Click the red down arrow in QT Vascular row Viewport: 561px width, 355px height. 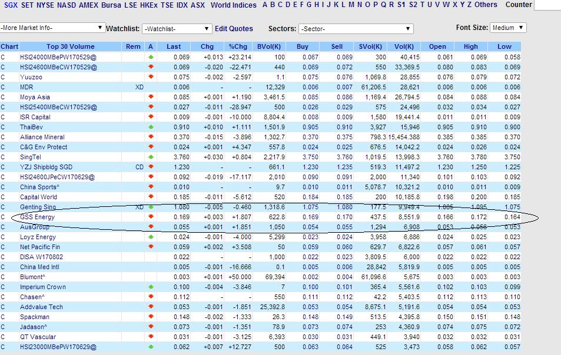tap(151, 337)
